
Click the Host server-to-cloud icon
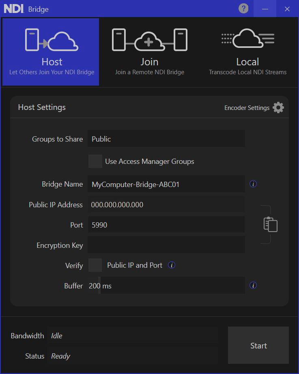(x=51, y=40)
